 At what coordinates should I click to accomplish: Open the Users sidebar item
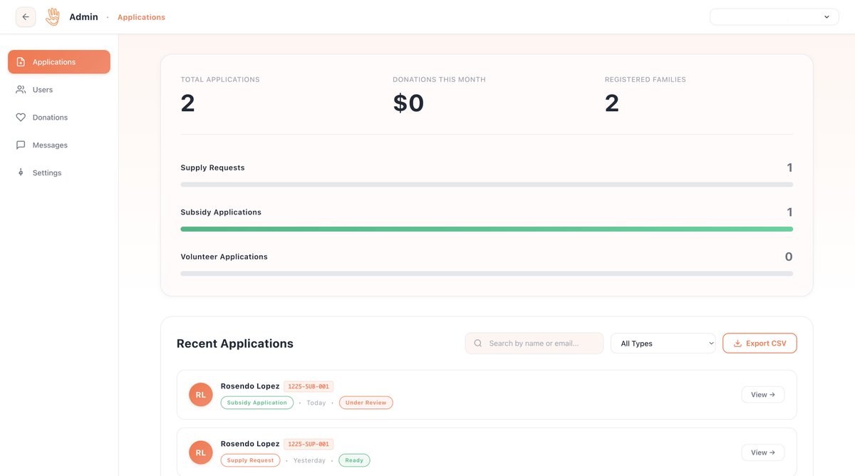[x=59, y=90]
